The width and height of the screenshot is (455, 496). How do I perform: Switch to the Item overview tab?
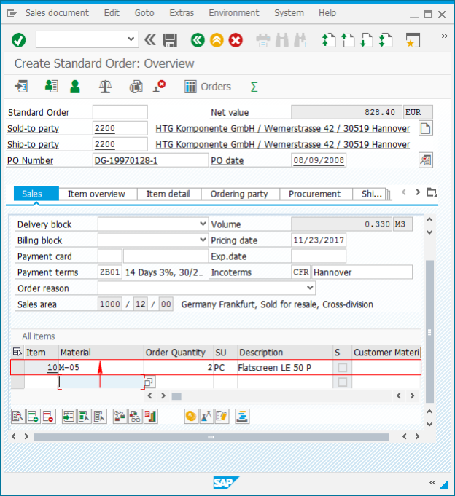(96, 194)
